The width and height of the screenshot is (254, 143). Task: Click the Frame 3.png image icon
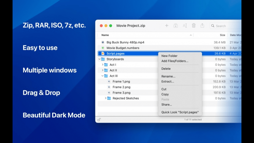(109, 93)
